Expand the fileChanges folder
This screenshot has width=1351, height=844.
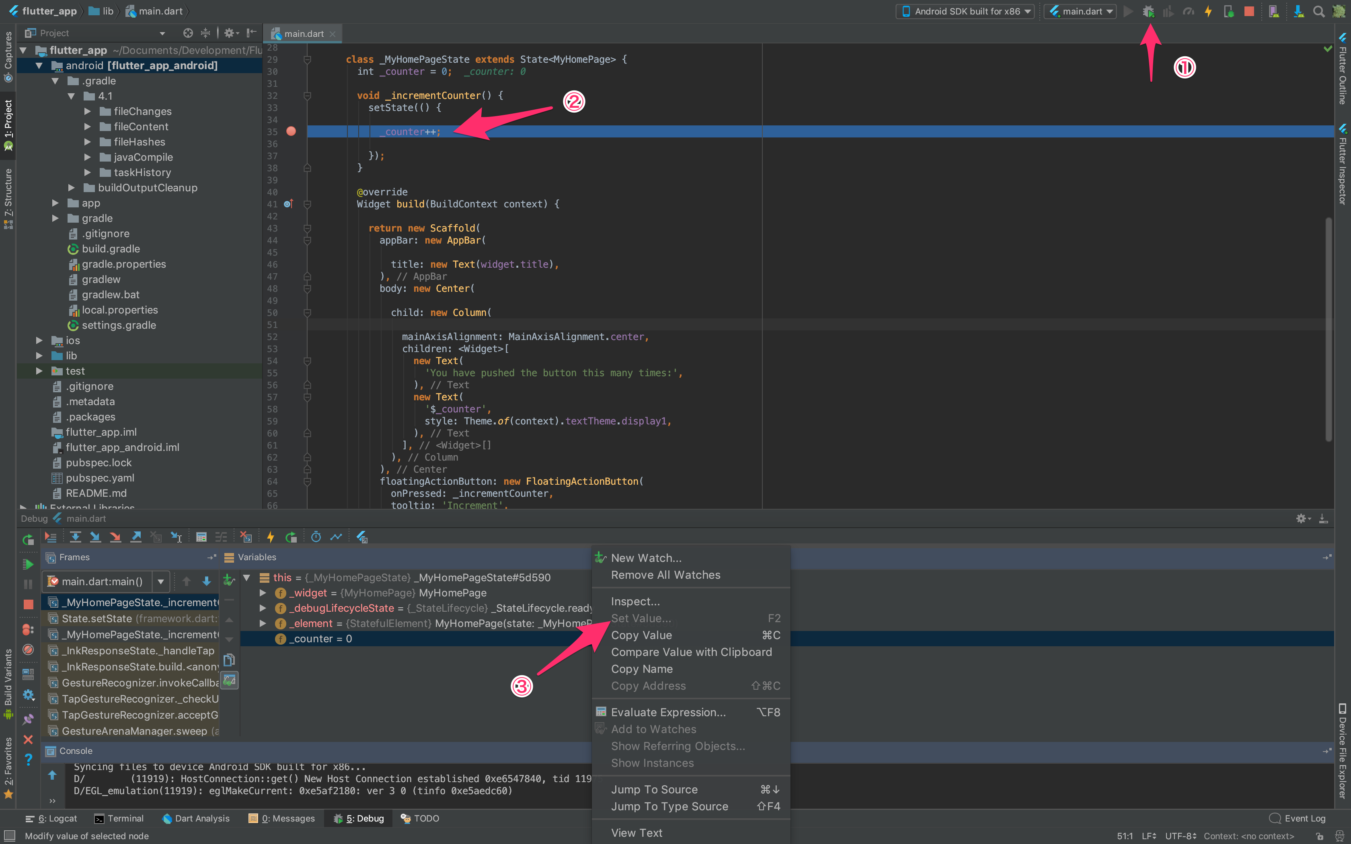88,111
